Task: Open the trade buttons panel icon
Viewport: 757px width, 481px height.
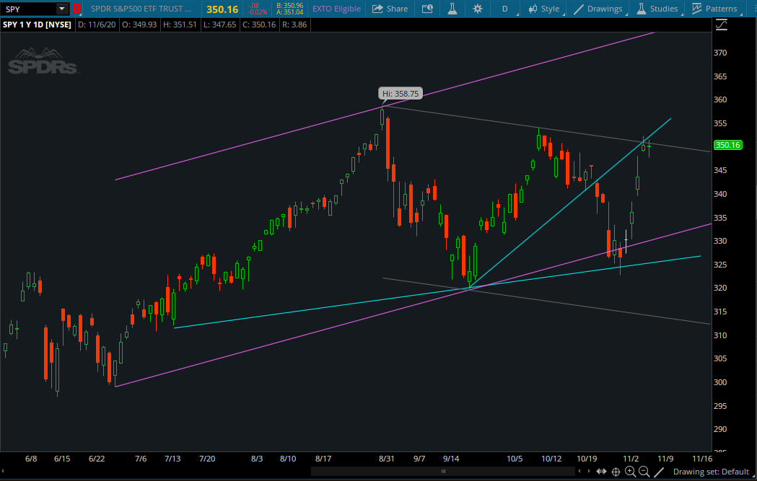Action: point(427,9)
